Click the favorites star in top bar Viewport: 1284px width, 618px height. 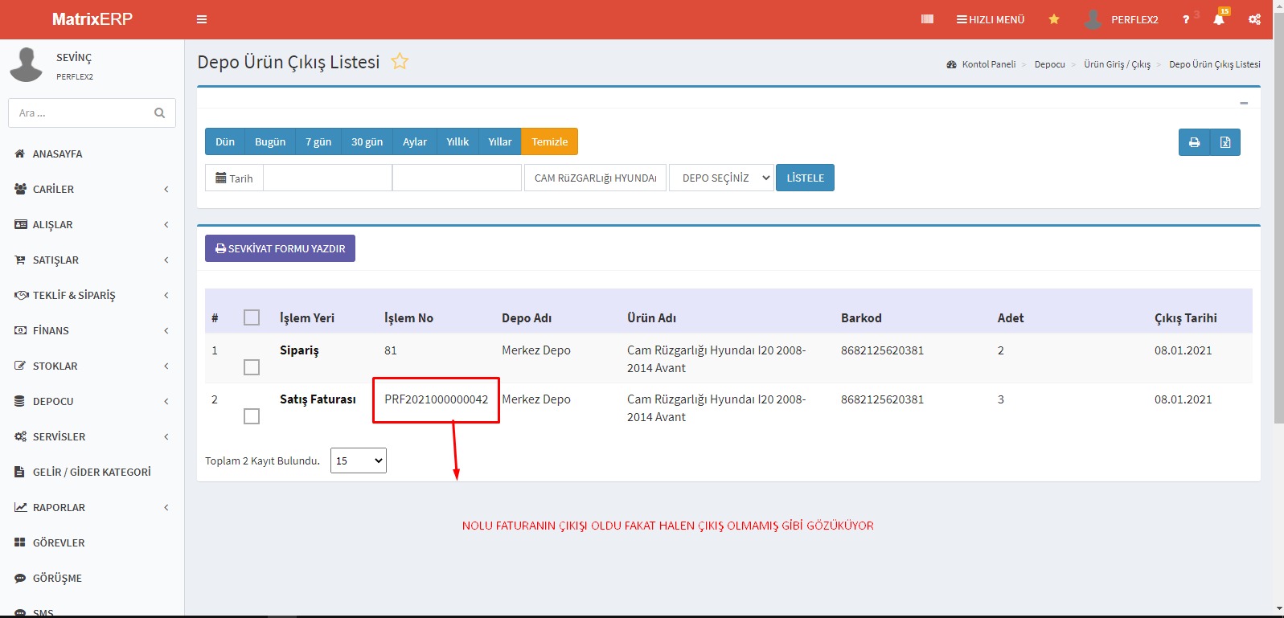(x=1053, y=19)
